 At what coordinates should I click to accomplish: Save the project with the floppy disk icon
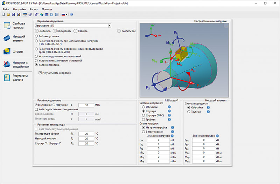[x=13, y=14]
